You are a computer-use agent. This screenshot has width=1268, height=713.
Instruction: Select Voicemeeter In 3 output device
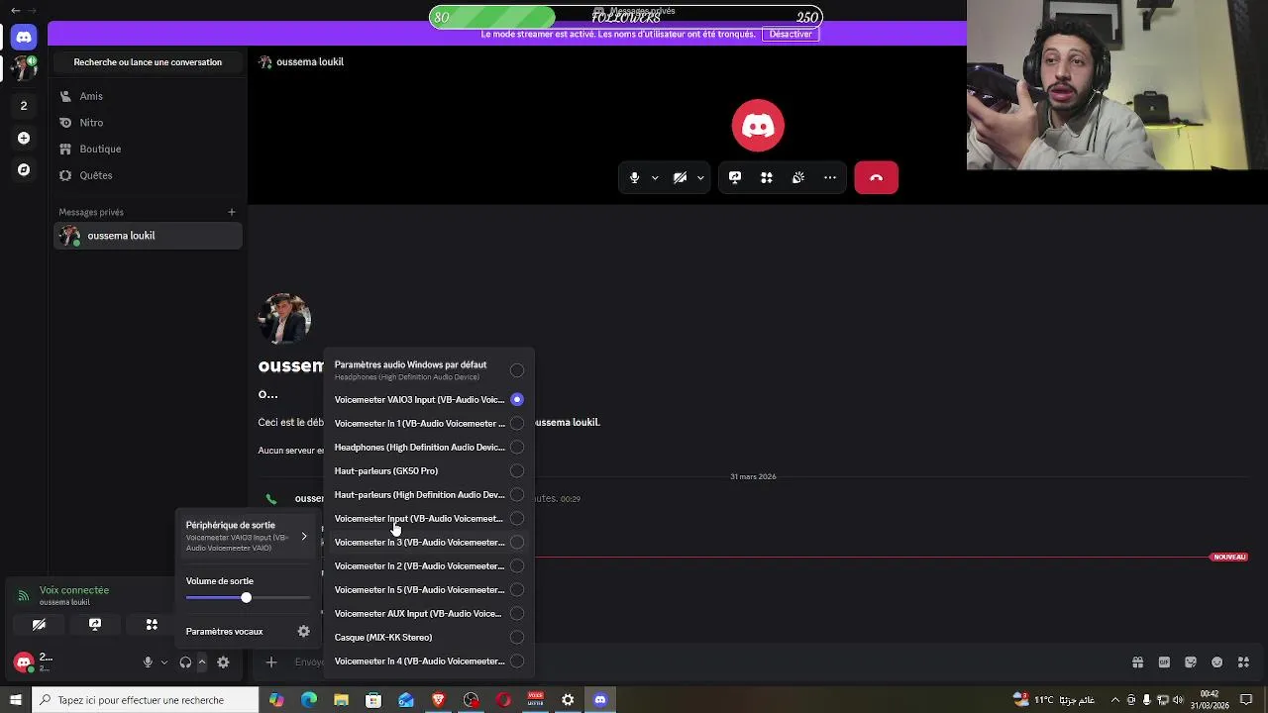click(429, 543)
